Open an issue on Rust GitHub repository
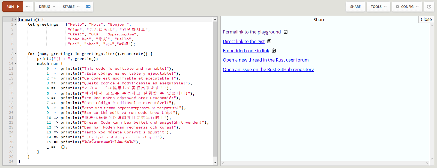This screenshot has height=168, width=437. pyautogui.click(x=268, y=69)
